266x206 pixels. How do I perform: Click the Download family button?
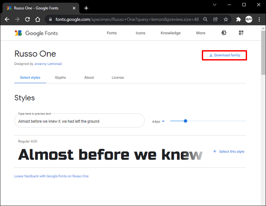pos(224,55)
